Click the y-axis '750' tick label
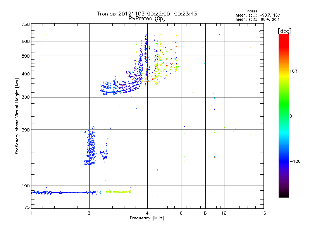The image size is (310, 232). point(26,24)
